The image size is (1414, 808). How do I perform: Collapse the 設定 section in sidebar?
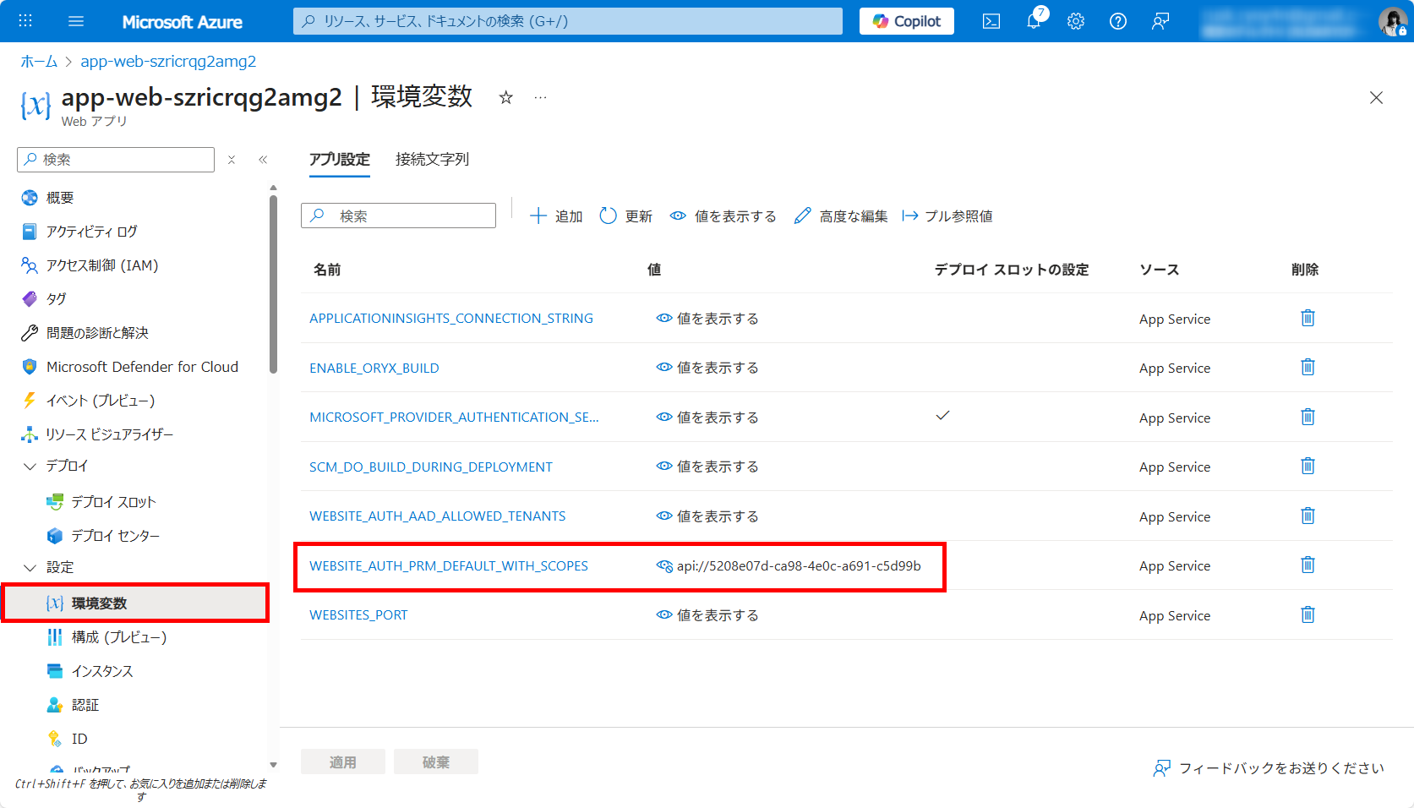[30, 567]
